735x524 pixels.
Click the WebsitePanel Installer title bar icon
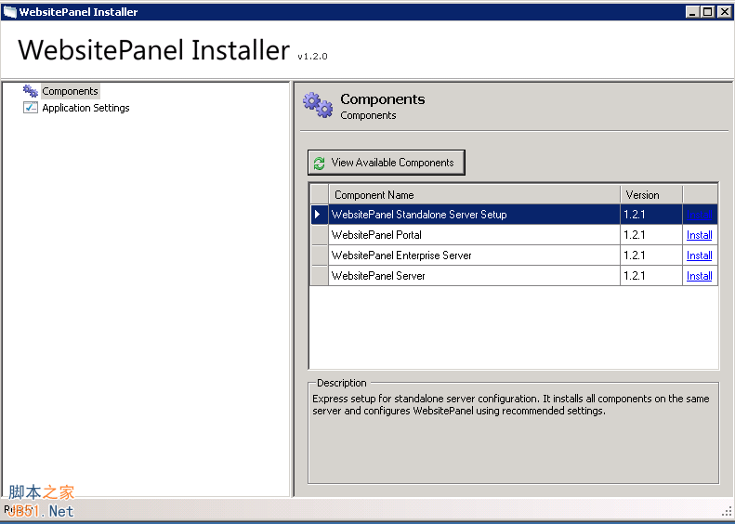tap(10, 12)
